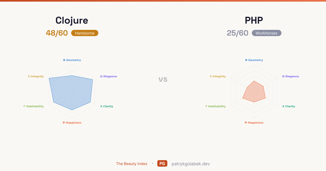Select the PHP heading
Viewport: 326px width, 171px height.
(254, 20)
